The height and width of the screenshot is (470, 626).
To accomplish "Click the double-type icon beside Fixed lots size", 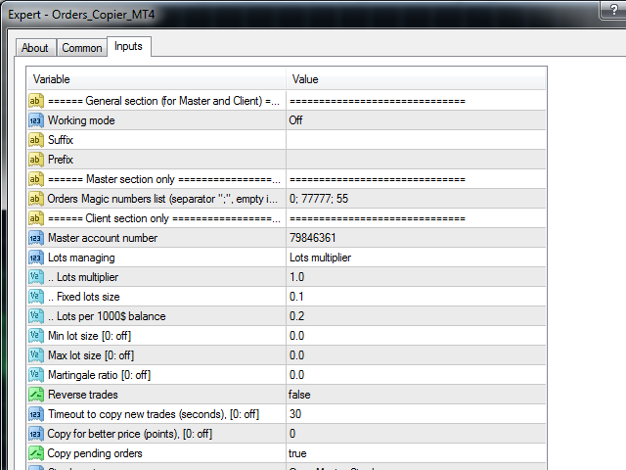I will 36,297.
